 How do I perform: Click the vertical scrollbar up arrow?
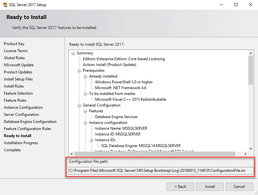251,53
